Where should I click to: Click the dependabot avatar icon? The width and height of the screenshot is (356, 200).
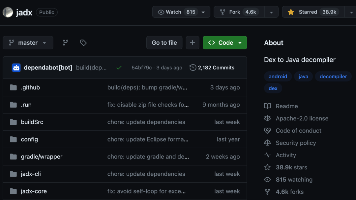coord(16,67)
